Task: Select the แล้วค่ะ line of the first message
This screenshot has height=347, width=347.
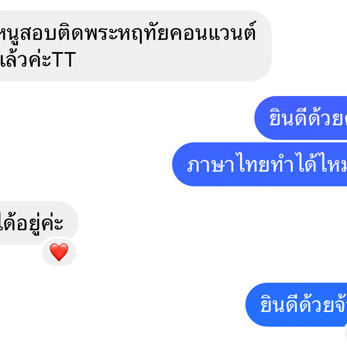Action: (x=38, y=59)
